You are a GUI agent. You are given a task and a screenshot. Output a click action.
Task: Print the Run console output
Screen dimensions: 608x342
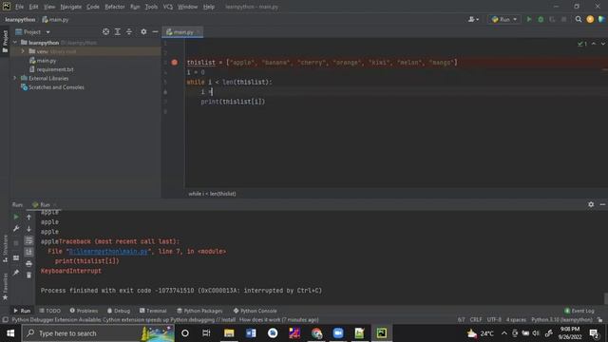[28, 264]
